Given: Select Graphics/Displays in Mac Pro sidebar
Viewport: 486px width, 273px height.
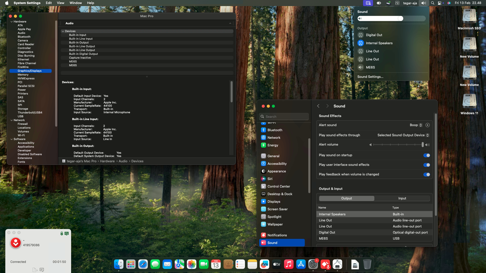Looking at the screenshot, I should (30, 71).
